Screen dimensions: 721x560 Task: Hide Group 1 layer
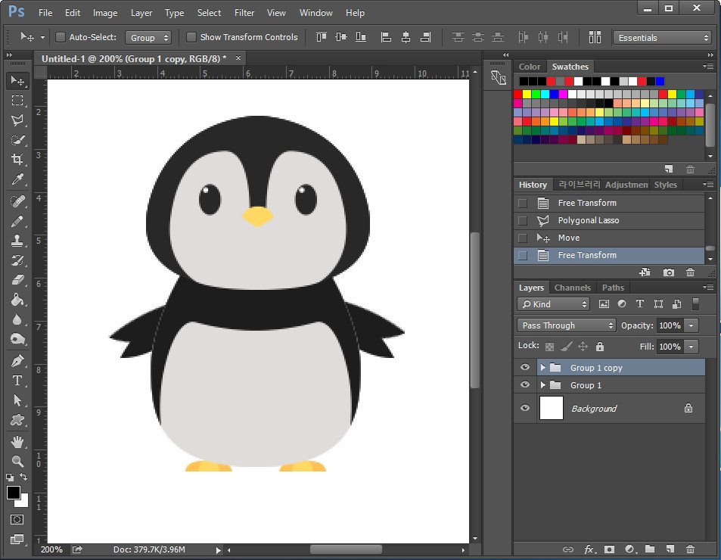pos(524,385)
